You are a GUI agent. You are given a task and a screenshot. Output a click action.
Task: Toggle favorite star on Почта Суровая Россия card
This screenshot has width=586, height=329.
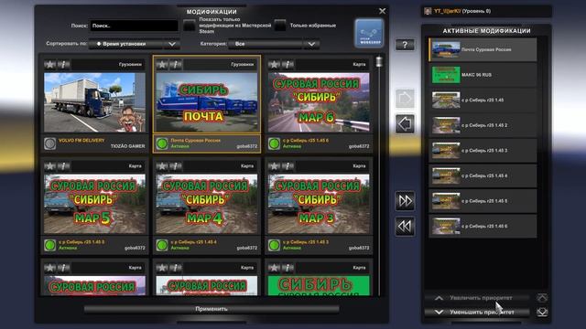pyautogui.click(x=162, y=65)
